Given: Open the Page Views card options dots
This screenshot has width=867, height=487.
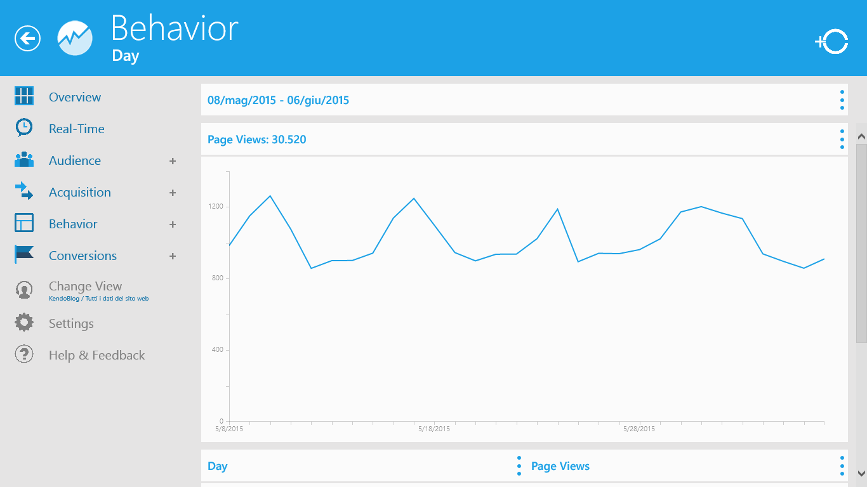Looking at the screenshot, I should click(842, 140).
